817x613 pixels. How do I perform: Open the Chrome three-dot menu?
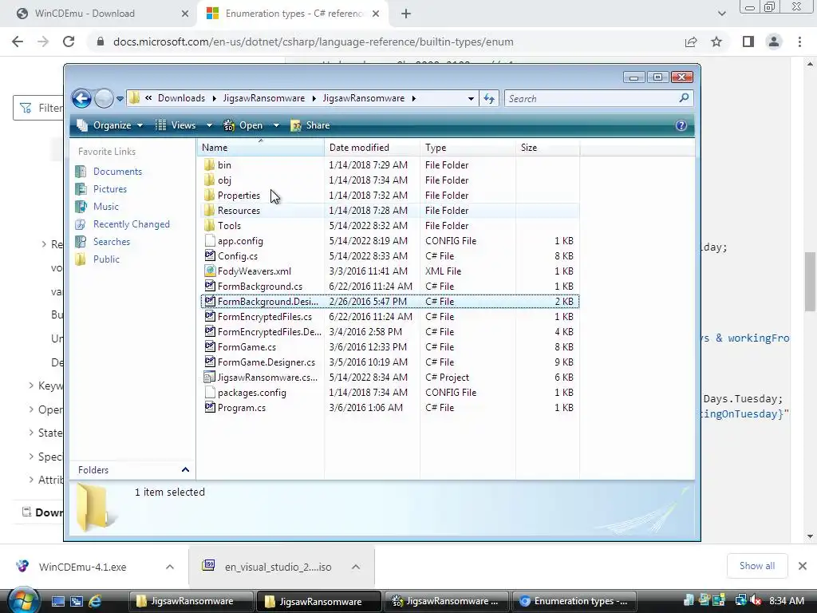pyautogui.click(x=799, y=42)
